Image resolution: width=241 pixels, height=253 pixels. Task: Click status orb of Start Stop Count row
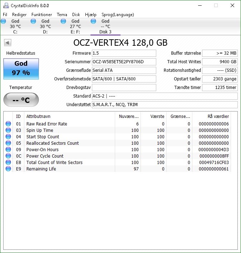pyautogui.click(x=8, y=137)
